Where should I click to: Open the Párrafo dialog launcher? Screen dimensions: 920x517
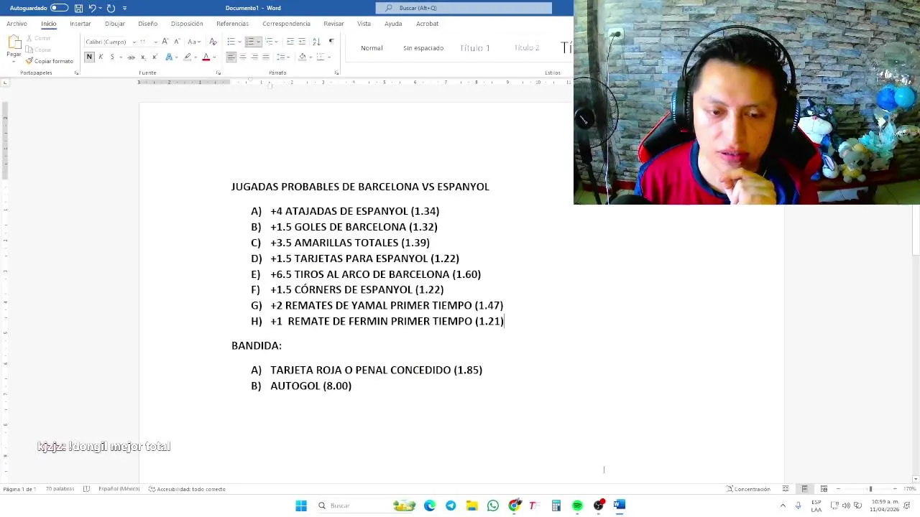pyautogui.click(x=336, y=73)
